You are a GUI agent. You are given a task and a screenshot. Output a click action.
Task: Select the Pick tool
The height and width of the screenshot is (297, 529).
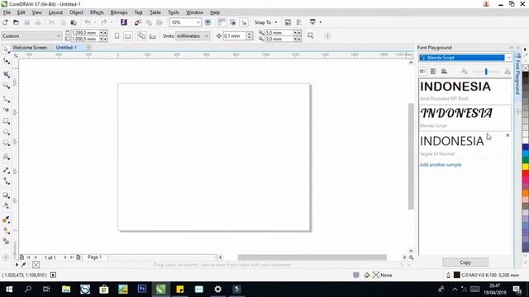click(x=6, y=49)
